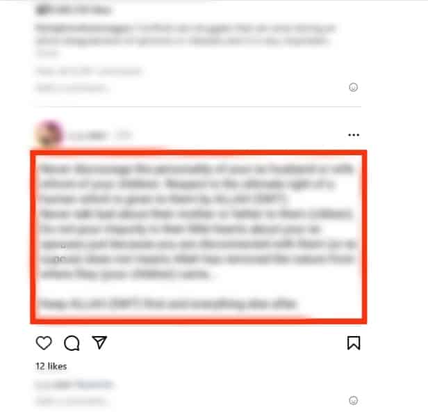This screenshot has height=419, width=428.
Task: Click the upper add a comment field
Action: pos(71,88)
